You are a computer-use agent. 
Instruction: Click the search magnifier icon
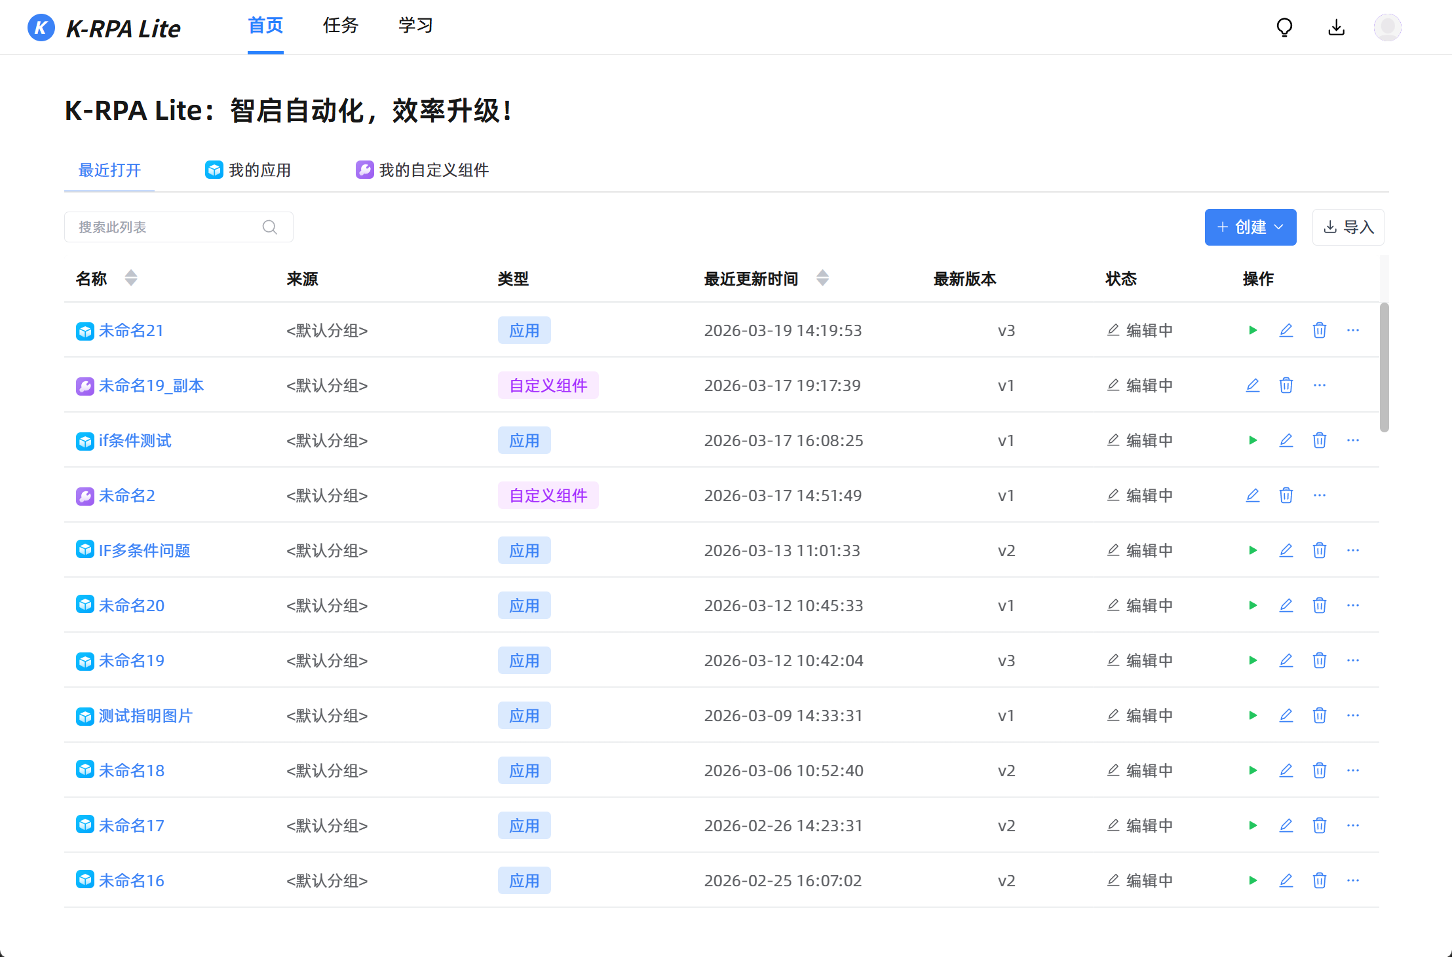point(269,227)
